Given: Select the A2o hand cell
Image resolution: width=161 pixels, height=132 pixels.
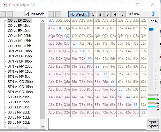Looking at the screenshot, I should tap(51, 113).
